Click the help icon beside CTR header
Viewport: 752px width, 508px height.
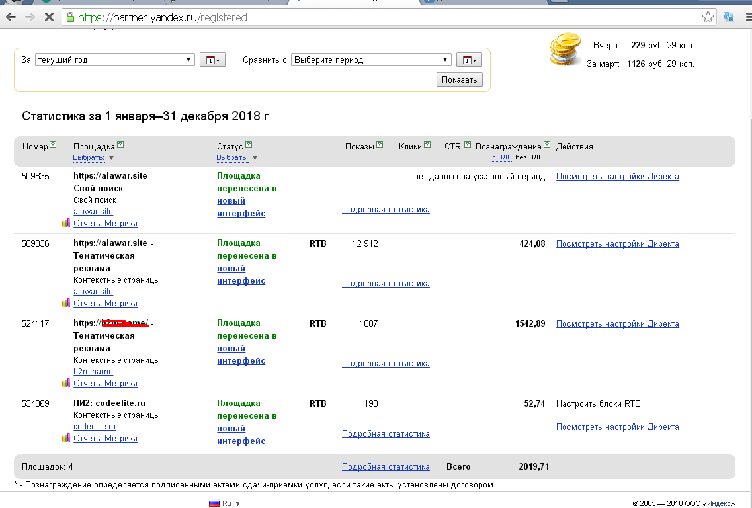click(468, 144)
